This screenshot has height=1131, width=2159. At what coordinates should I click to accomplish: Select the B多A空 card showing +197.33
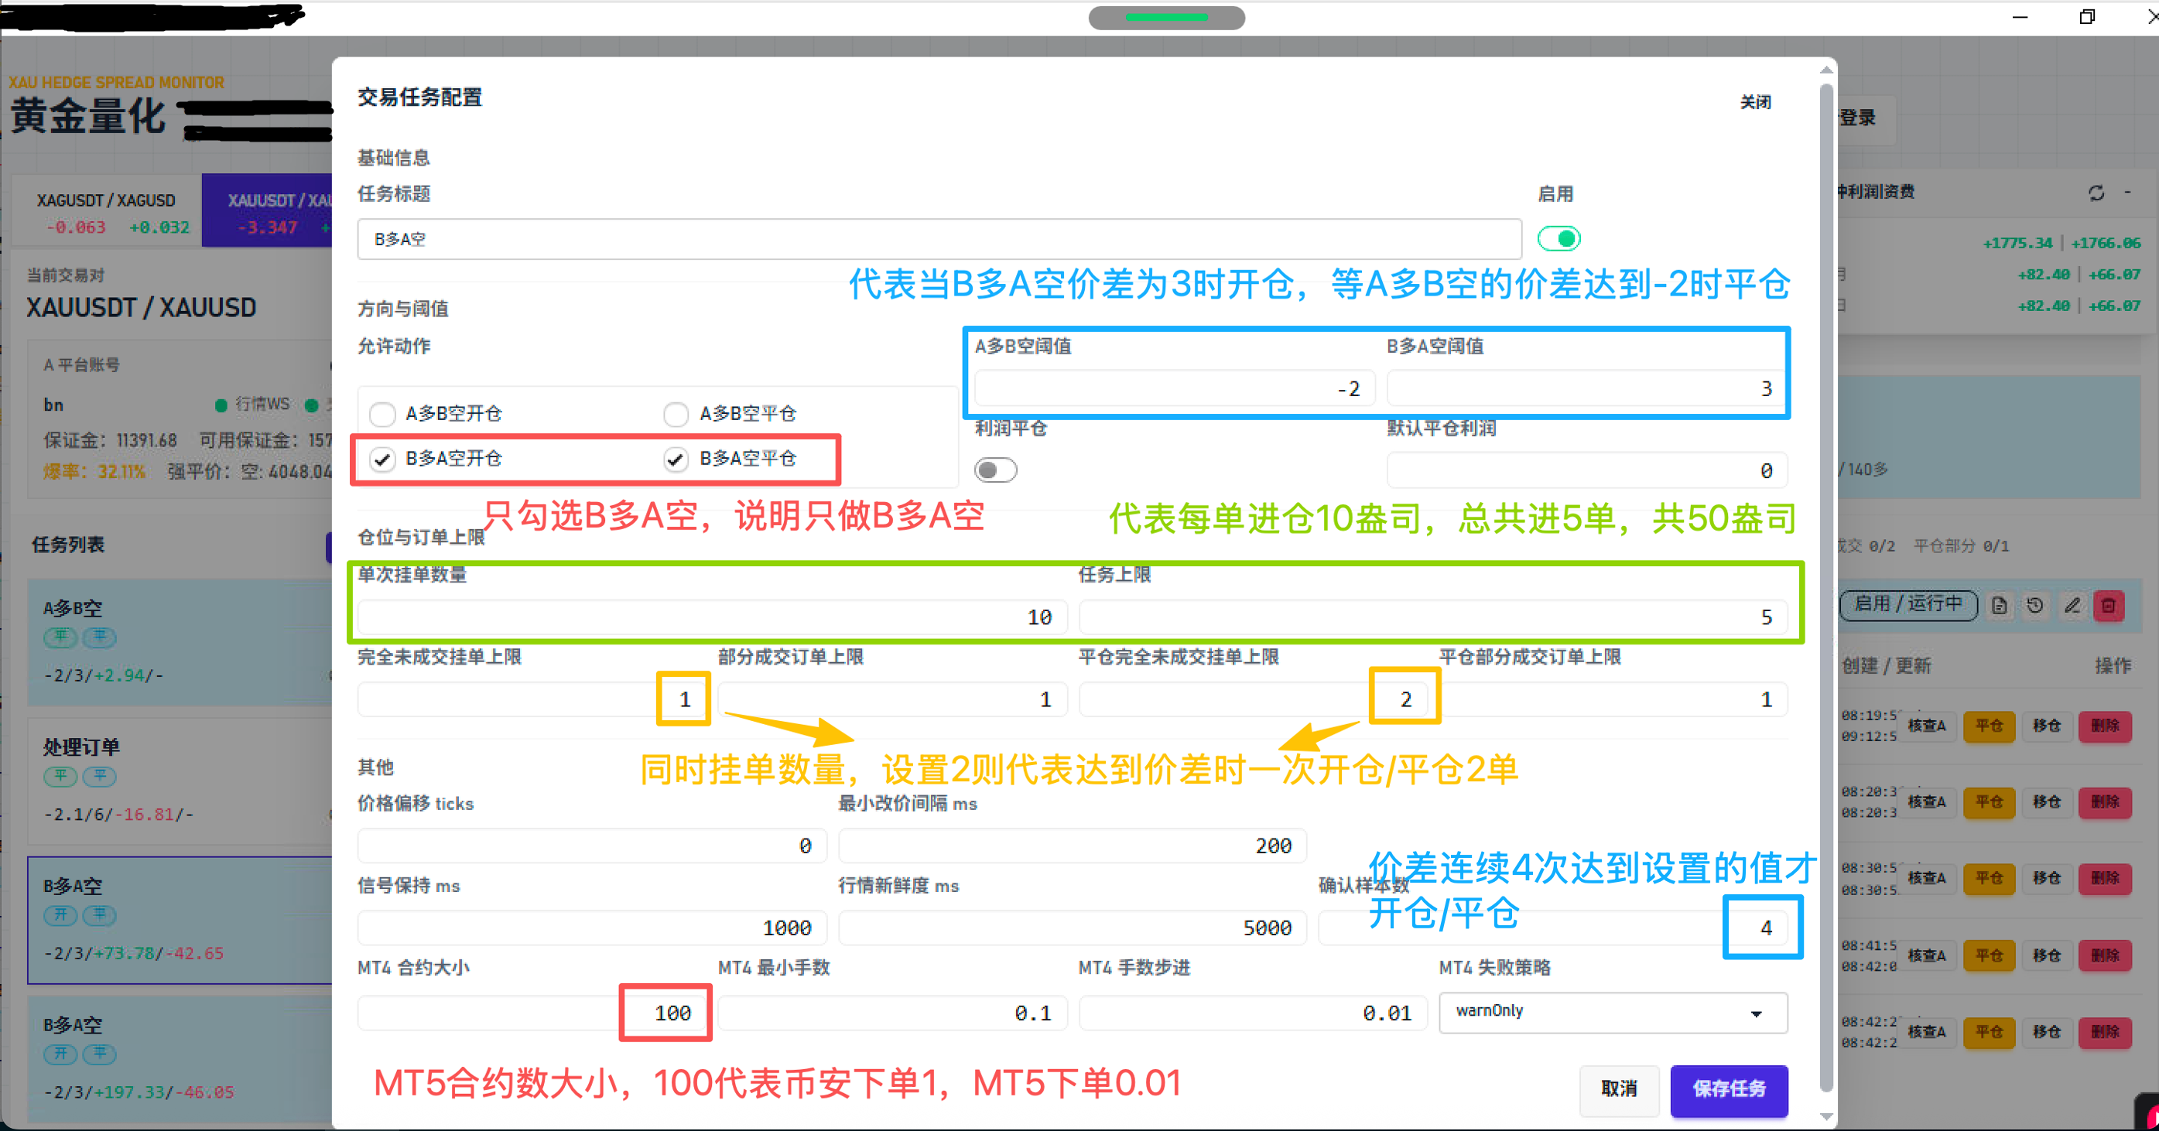180,1059
